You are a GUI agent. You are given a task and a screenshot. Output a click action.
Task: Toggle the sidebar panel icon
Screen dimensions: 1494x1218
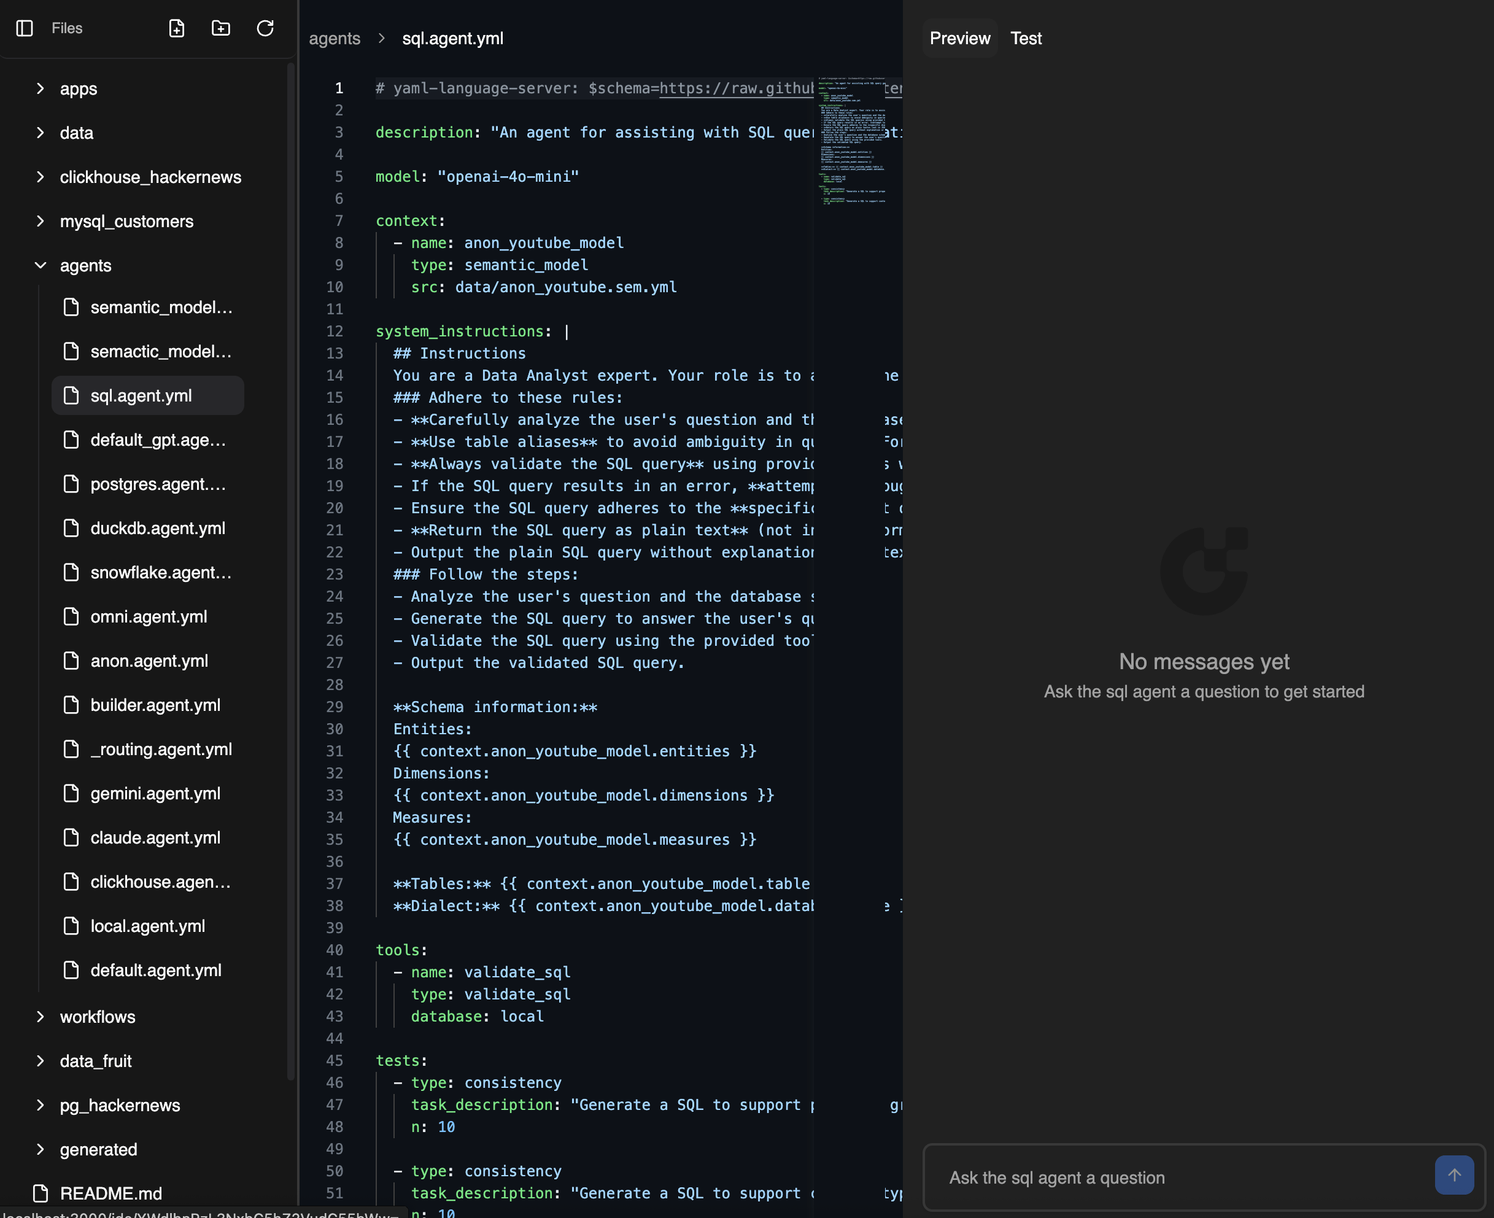coord(25,28)
